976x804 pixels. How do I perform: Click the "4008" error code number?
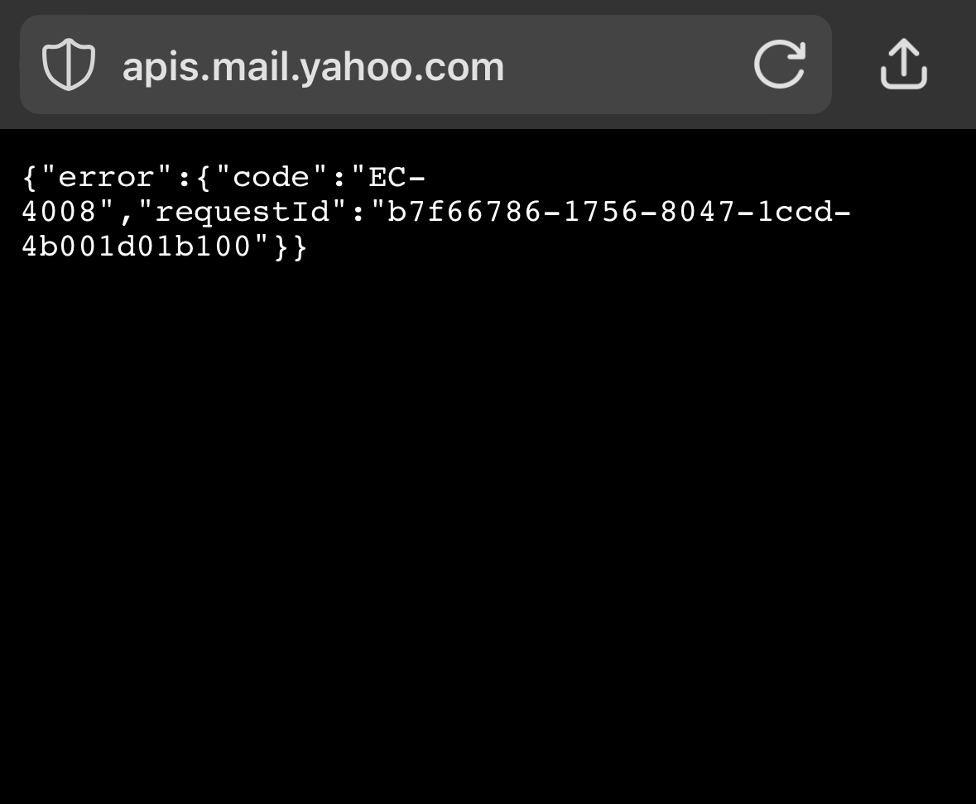coord(59,212)
